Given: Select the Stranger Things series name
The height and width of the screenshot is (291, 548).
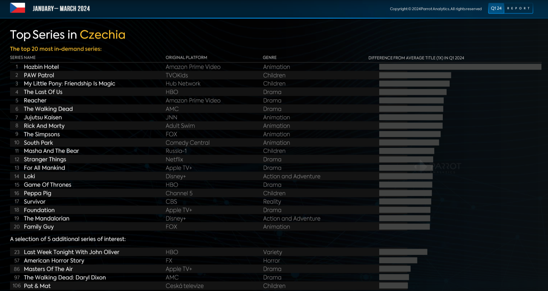Looking at the screenshot, I should (45, 159).
